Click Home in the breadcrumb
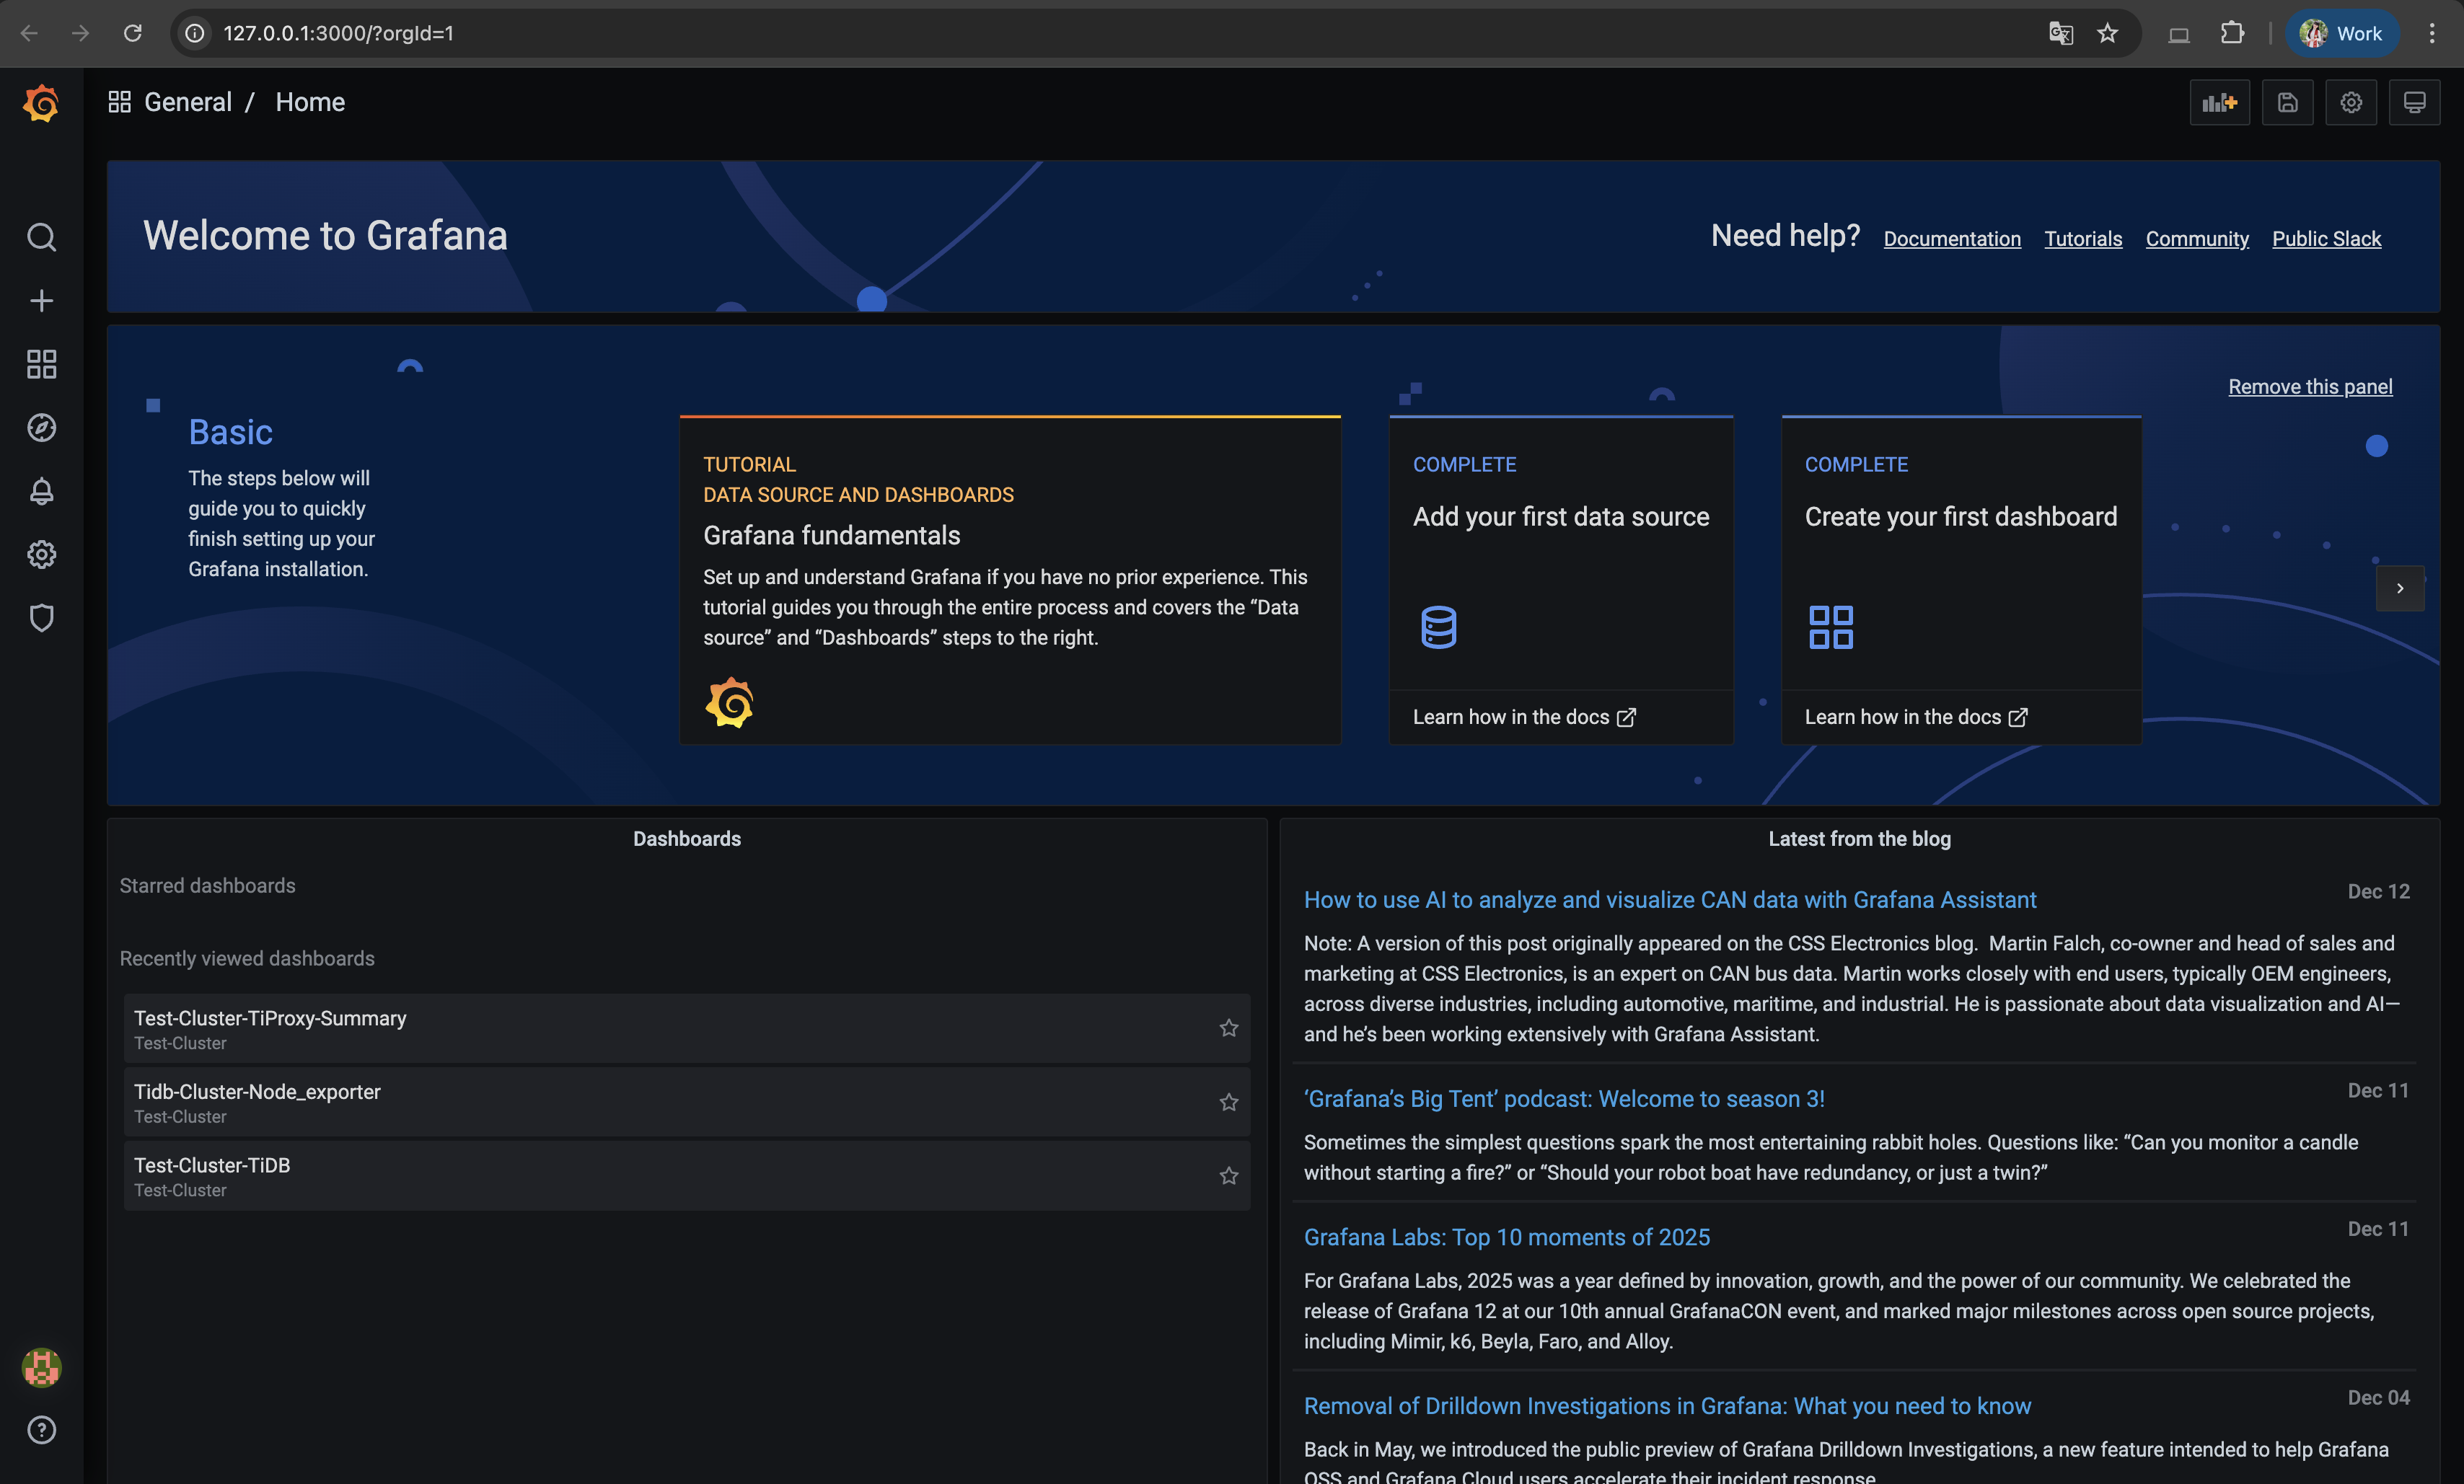Viewport: 2464px width, 1484px height. [310, 102]
